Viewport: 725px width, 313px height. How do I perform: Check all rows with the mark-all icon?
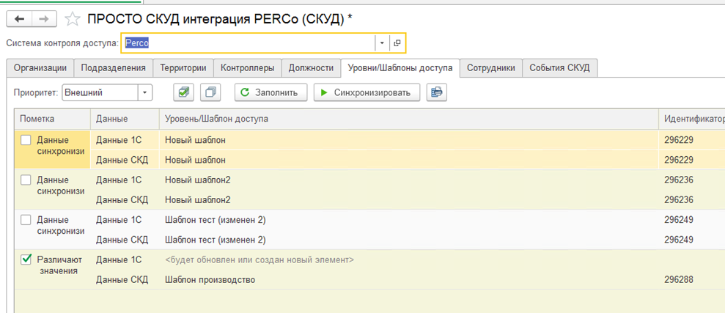pos(183,92)
